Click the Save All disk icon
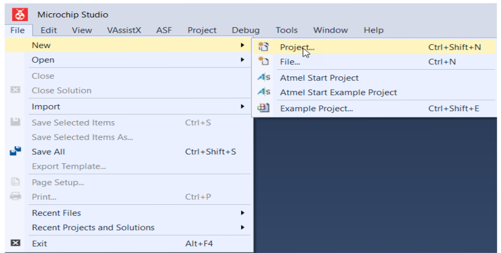Image resolution: width=501 pixels, height=253 pixels. click(16, 151)
